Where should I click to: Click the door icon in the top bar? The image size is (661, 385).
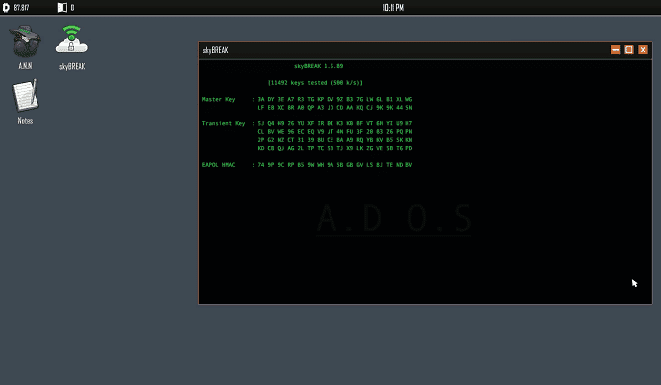click(x=62, y=8)
